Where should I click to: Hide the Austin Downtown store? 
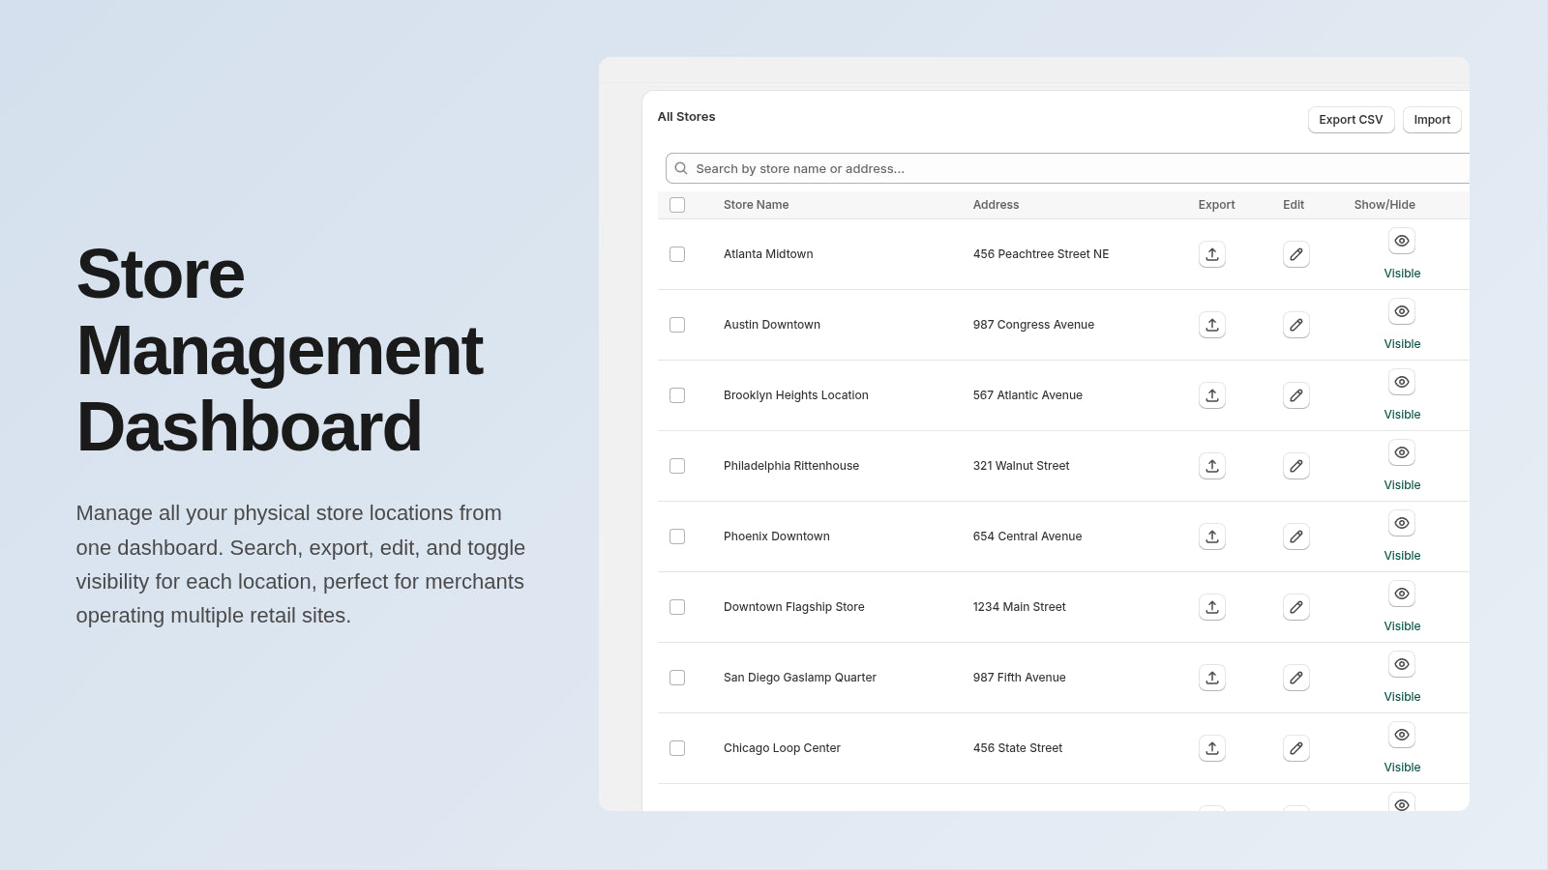point(1402,311)
